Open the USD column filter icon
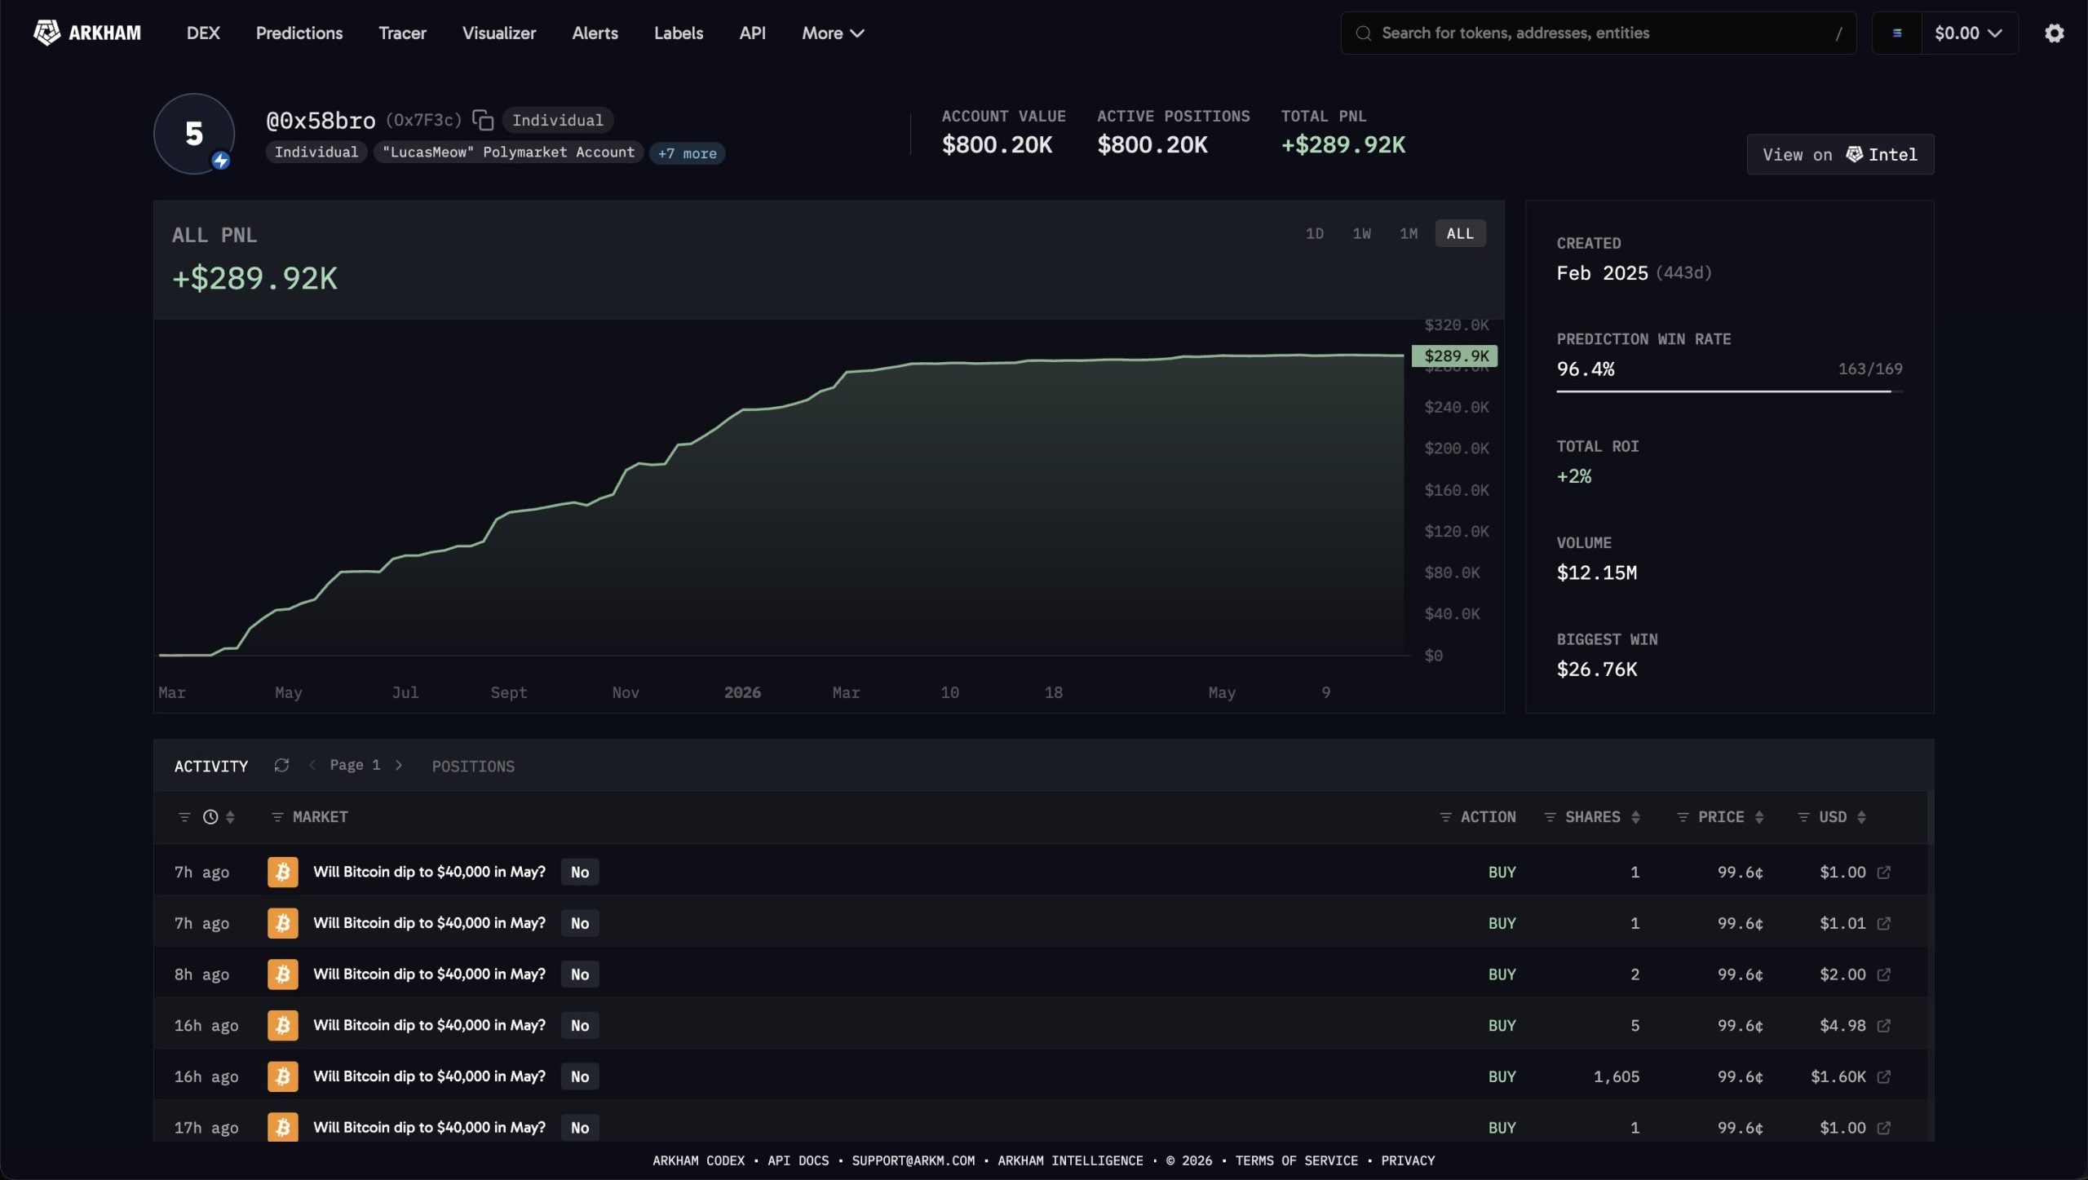This screenshot has width=2088, height=1180. tap(1803, 817)
